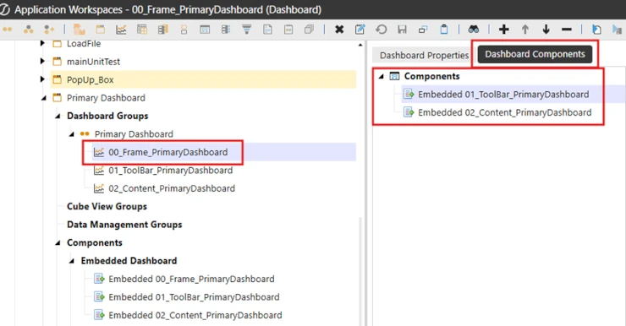The image size is (626, 326).
Task: Click the Dashboard Groups label
Action: pos(107,116)
